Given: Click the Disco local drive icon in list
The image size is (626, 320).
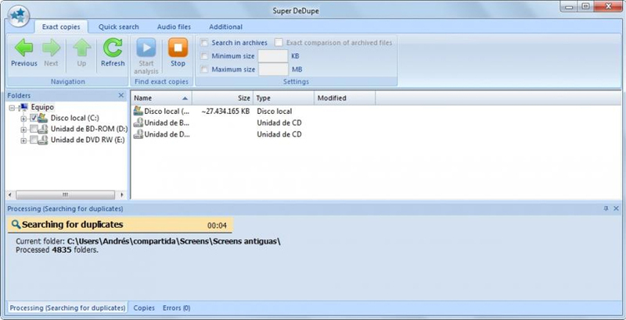Looking at the screenshot, I should [x=139, y=111].
